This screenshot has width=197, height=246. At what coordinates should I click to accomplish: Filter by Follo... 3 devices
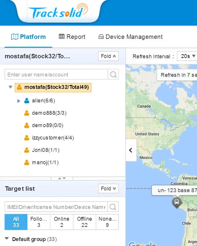coord(39,222)
